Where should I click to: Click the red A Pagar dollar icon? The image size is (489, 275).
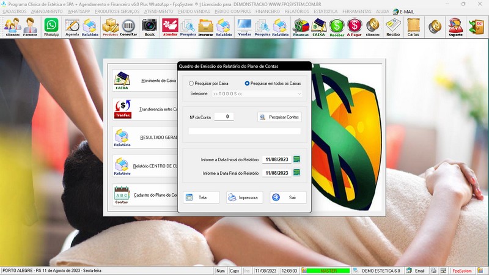coord(355,27)
